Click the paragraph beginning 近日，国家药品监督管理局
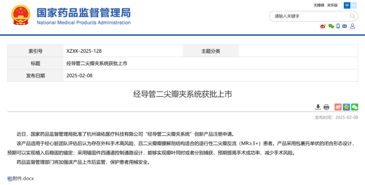Viewport: 365px width, 185px height. (125, 134)
